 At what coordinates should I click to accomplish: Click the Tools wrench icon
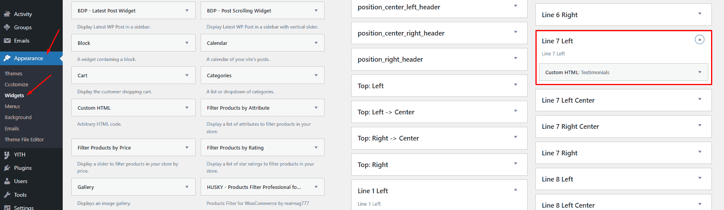(x=7, y=195)
